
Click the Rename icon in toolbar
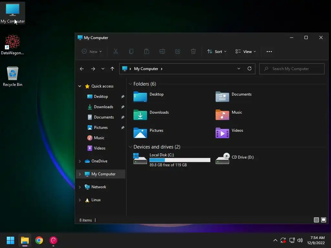pos(162,51)
